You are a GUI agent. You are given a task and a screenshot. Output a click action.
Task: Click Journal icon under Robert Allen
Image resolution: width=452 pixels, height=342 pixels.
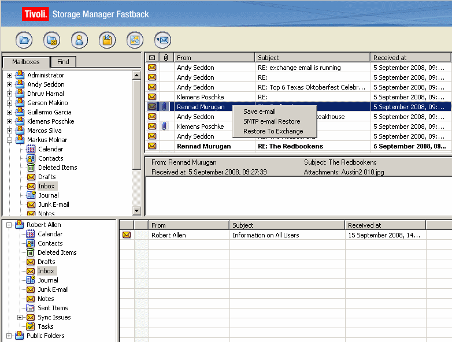[30, 280]
